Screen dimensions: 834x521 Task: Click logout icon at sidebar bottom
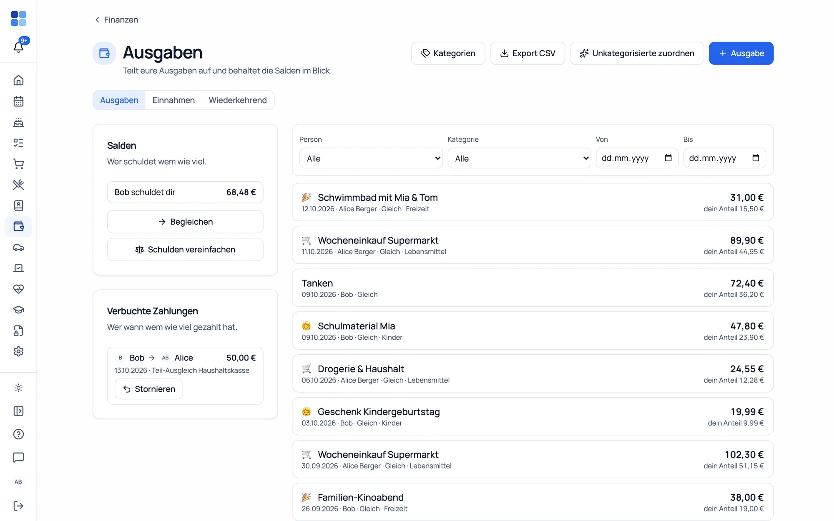tap(18, 506)
